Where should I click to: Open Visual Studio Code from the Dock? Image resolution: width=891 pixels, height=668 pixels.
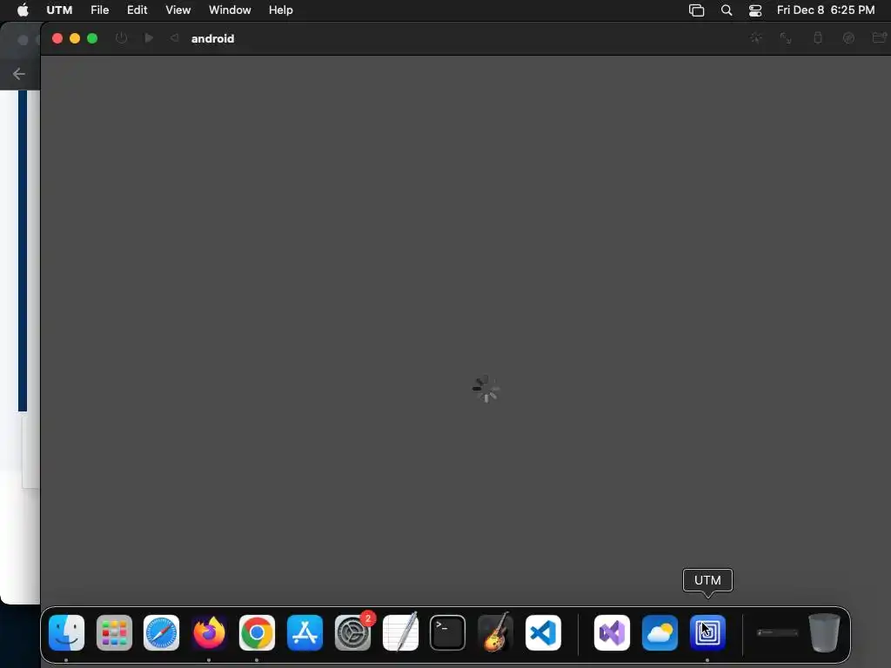pos(543,632)
